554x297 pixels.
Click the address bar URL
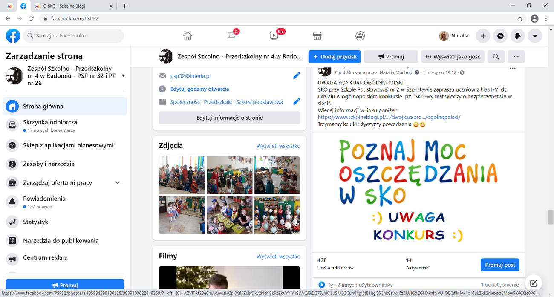75,19
